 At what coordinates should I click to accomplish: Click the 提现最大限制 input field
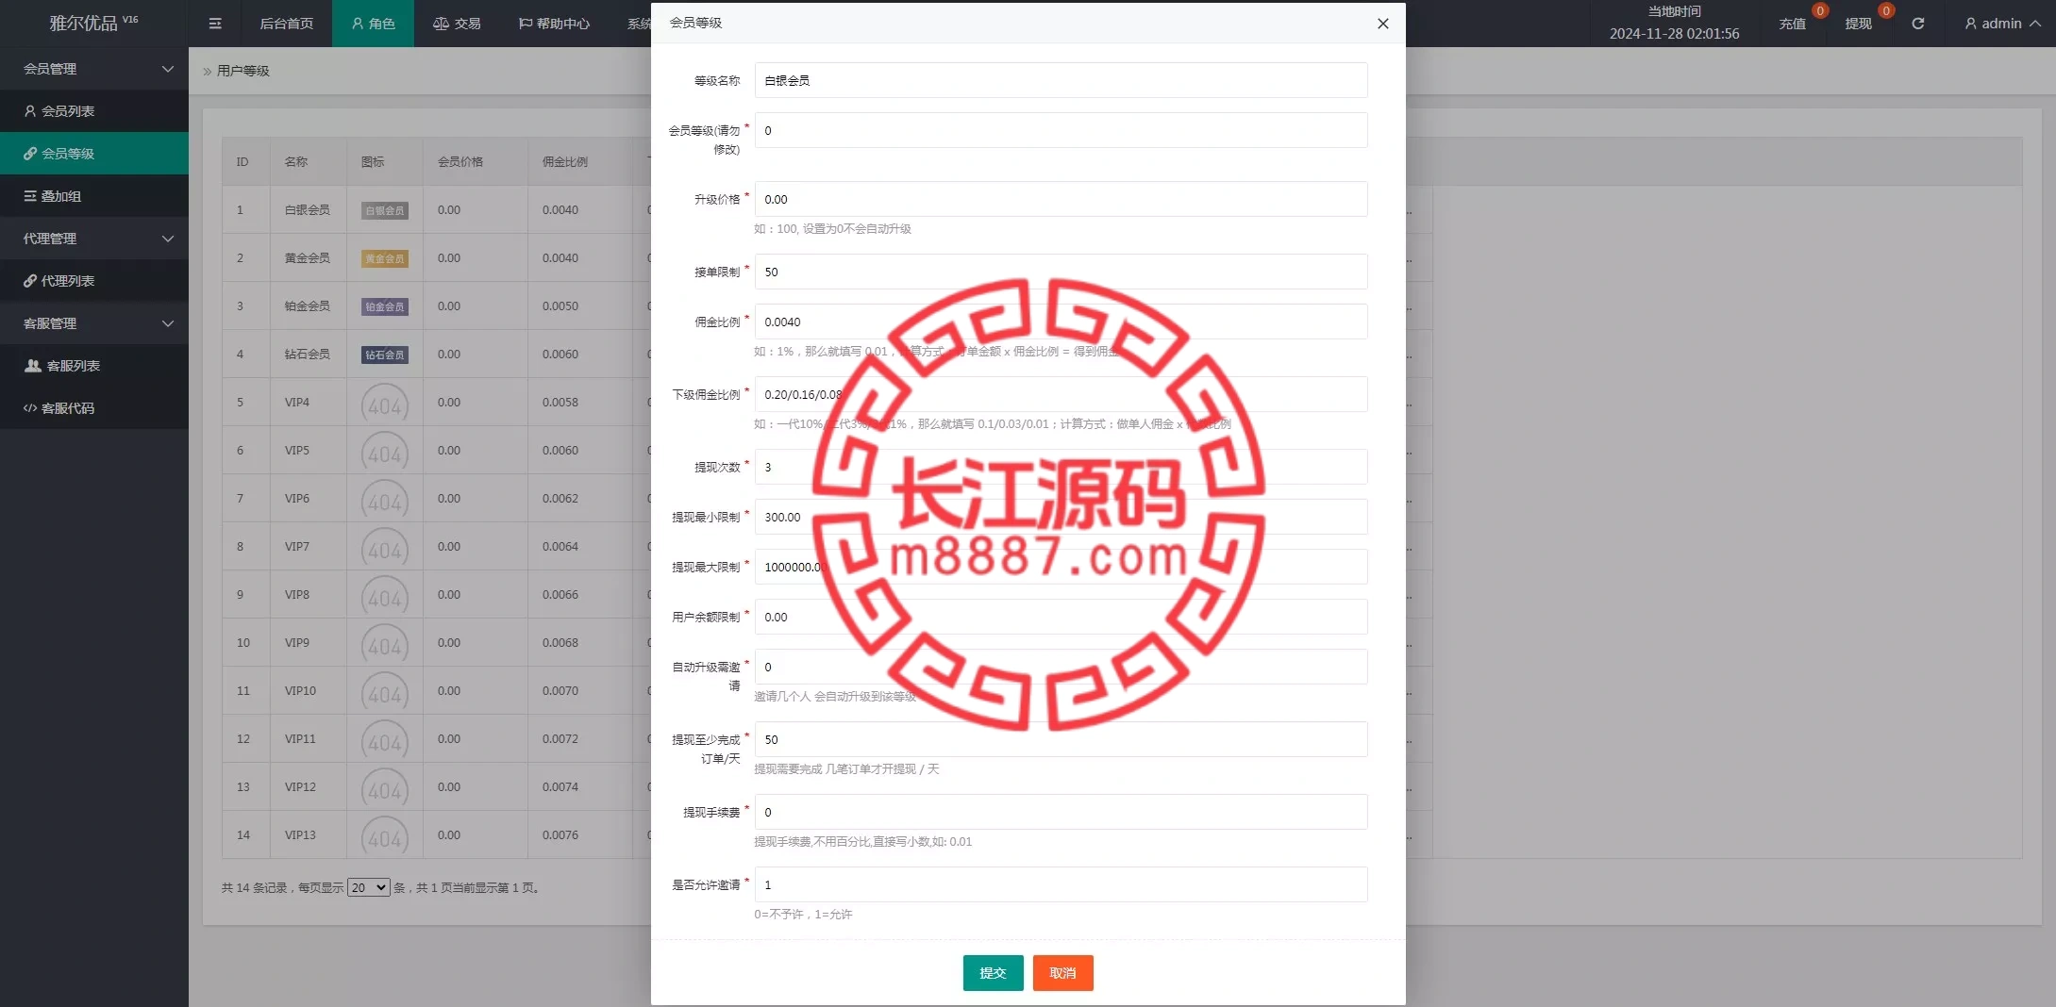pyautogui.click(x=1061, y=567)
